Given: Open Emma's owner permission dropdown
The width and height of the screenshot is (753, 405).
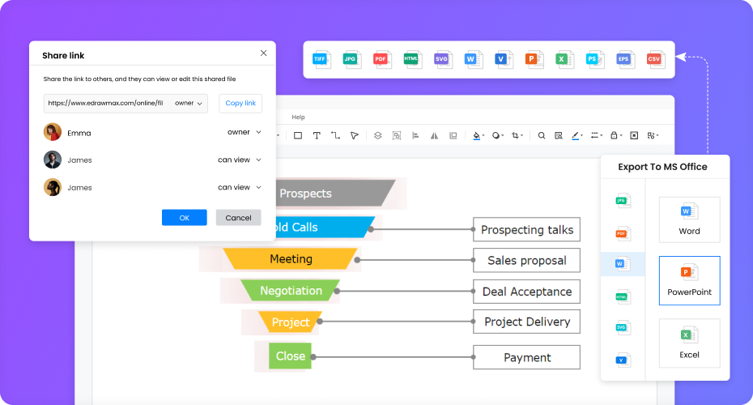Looking at the screenshot, I should coord(245,132).
